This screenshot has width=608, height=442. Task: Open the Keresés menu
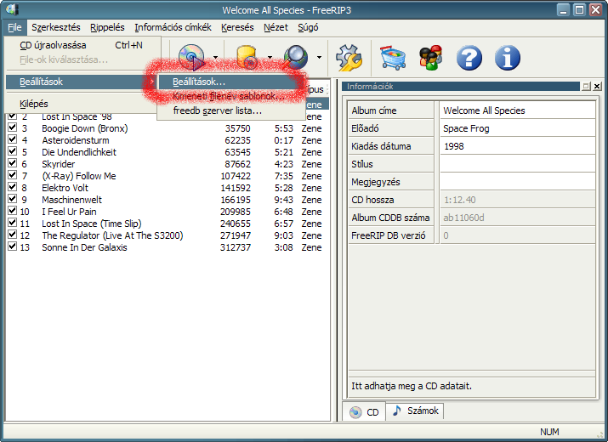[237, 27]
